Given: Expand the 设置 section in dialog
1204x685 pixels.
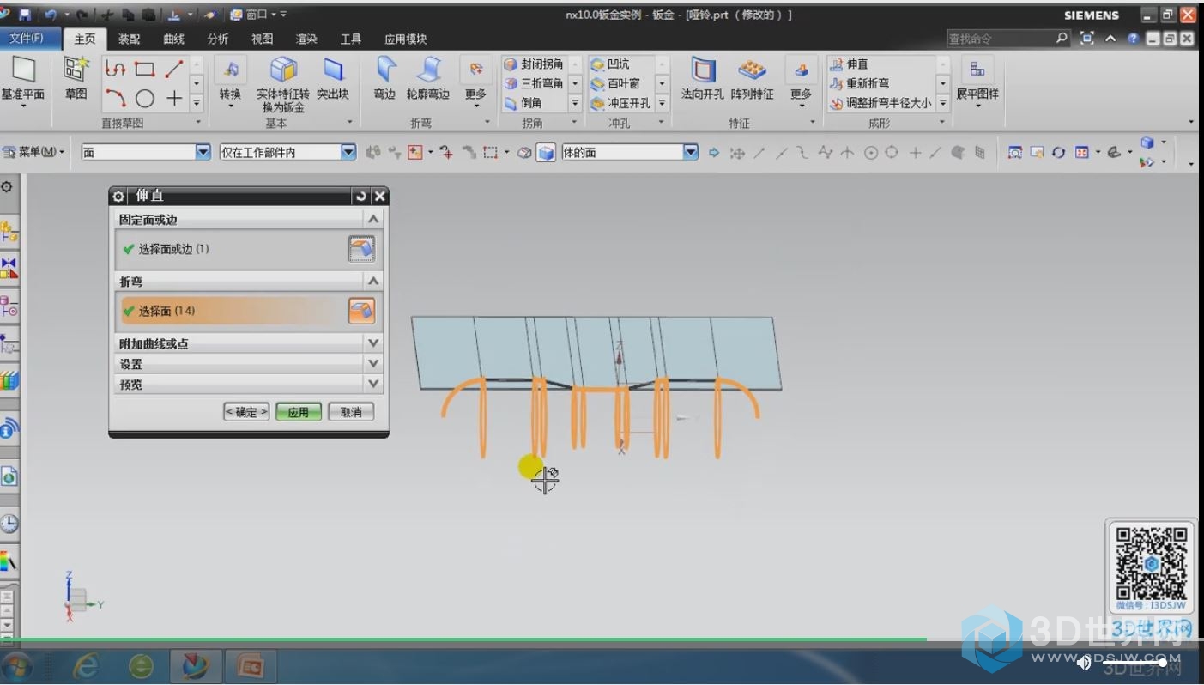Looking at the screenshot, I should pos(249,364).
